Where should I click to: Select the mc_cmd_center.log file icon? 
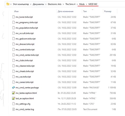pyautogui.click(x=13, y=109)
